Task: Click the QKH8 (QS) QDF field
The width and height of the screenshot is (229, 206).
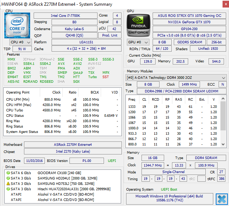Action: click(74, 35)
